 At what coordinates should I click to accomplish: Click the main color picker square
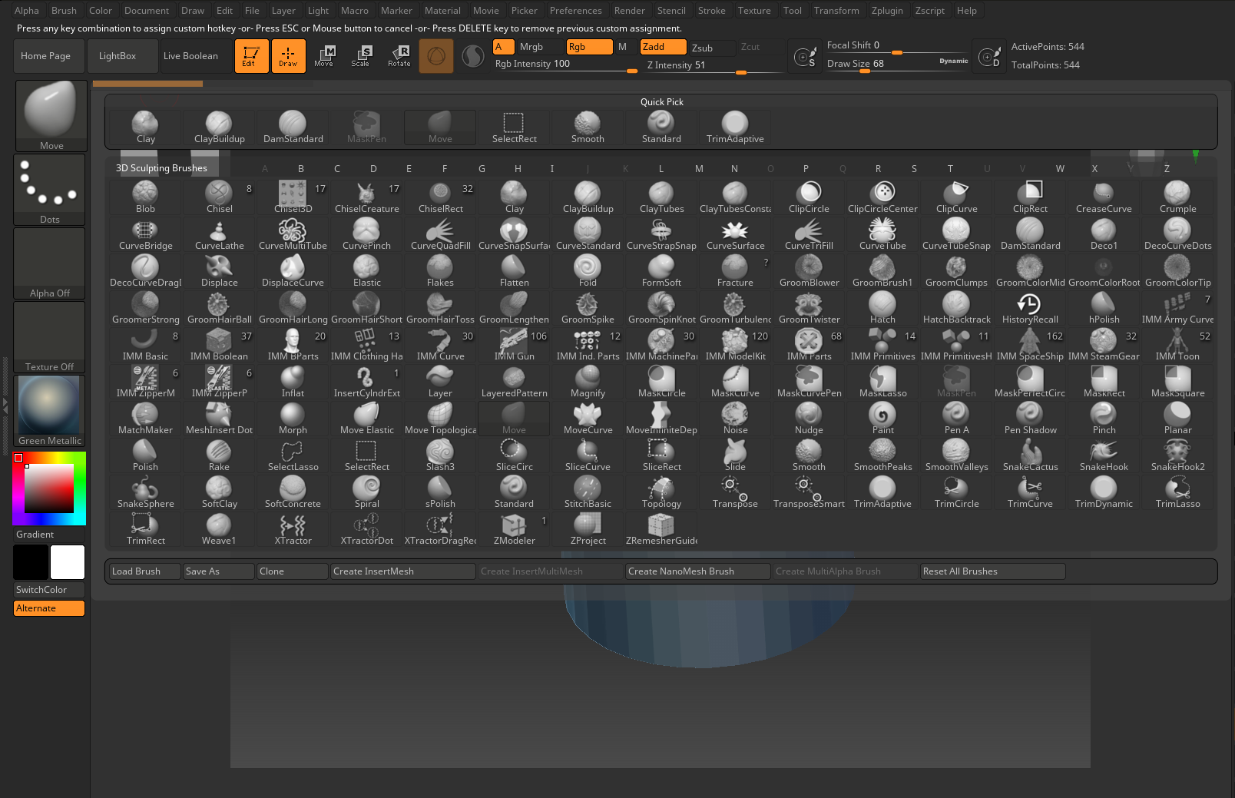click(49, 488)
